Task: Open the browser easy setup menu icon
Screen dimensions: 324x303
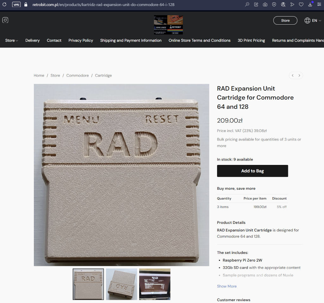Action: point(319,4)
